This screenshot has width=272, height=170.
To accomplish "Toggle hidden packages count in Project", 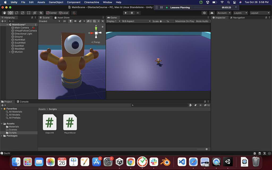I will (x=207, y=105).
